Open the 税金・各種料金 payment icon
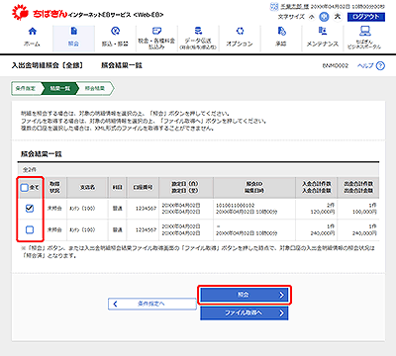The width and height of the screenshot is (396, 356). (x=156, y=31)
